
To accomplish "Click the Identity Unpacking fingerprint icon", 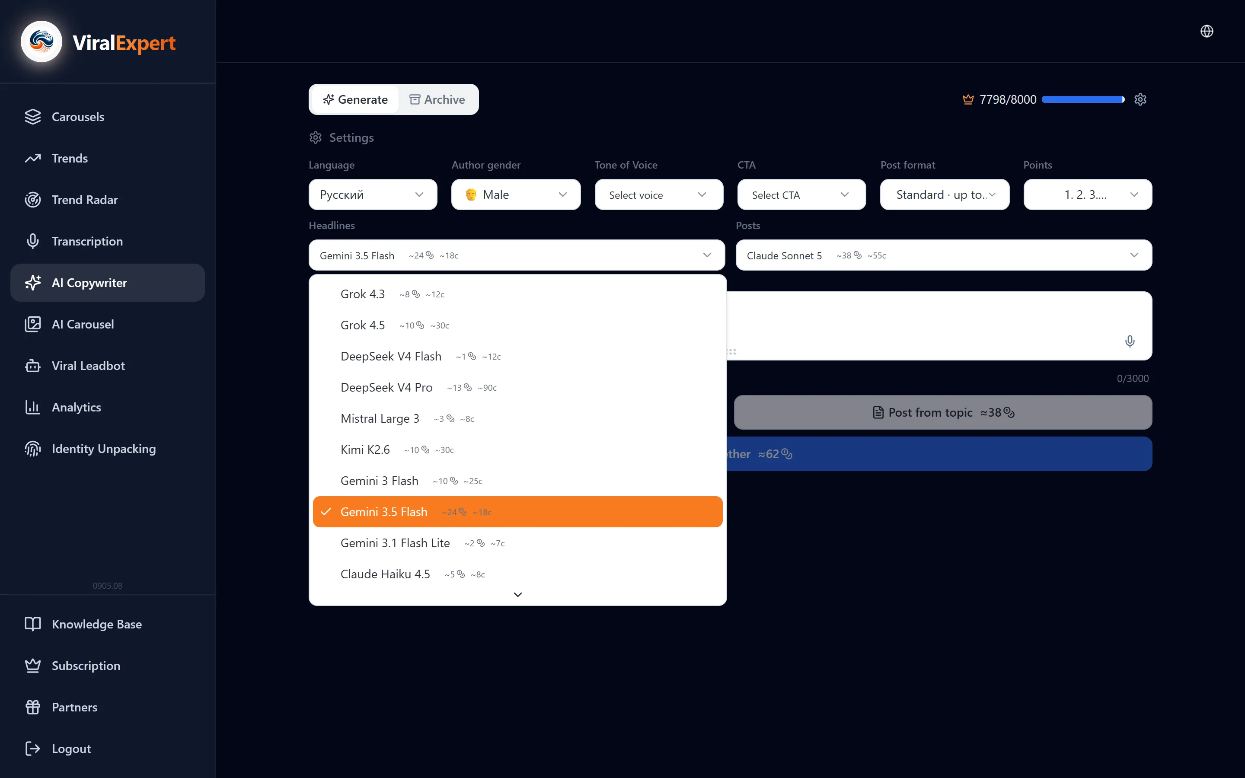I will pos(33,449).
